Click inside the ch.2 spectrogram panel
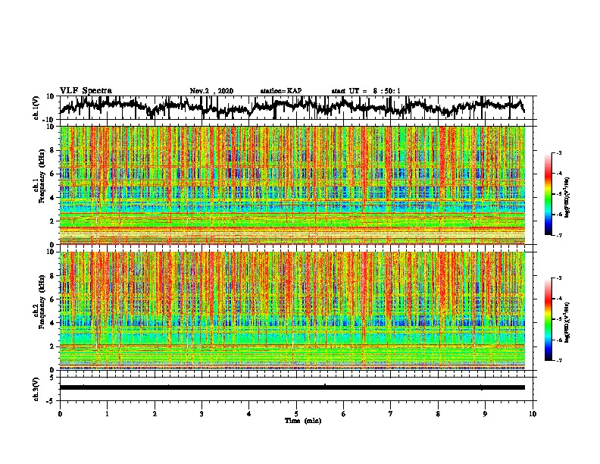Screen dimensions: 600x464 (292, 311)
